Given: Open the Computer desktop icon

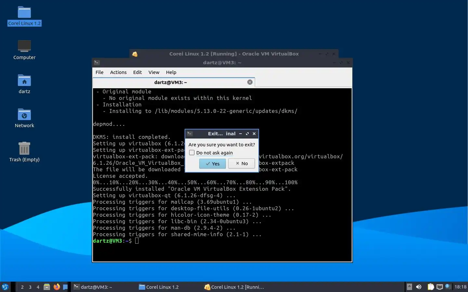Looking at the screenshot, I should (24, 50).
